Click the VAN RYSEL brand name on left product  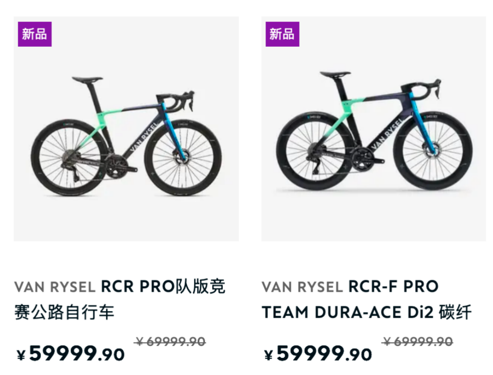pyautogui.click(x=55, y=287)
